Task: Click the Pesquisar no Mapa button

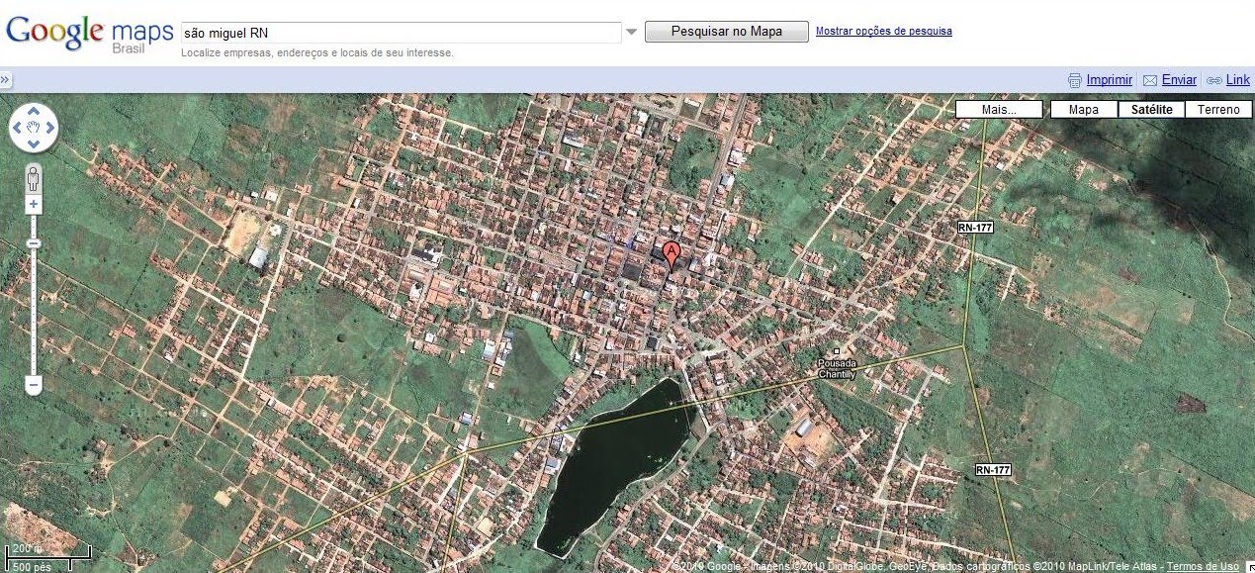Action: point(727,32)
